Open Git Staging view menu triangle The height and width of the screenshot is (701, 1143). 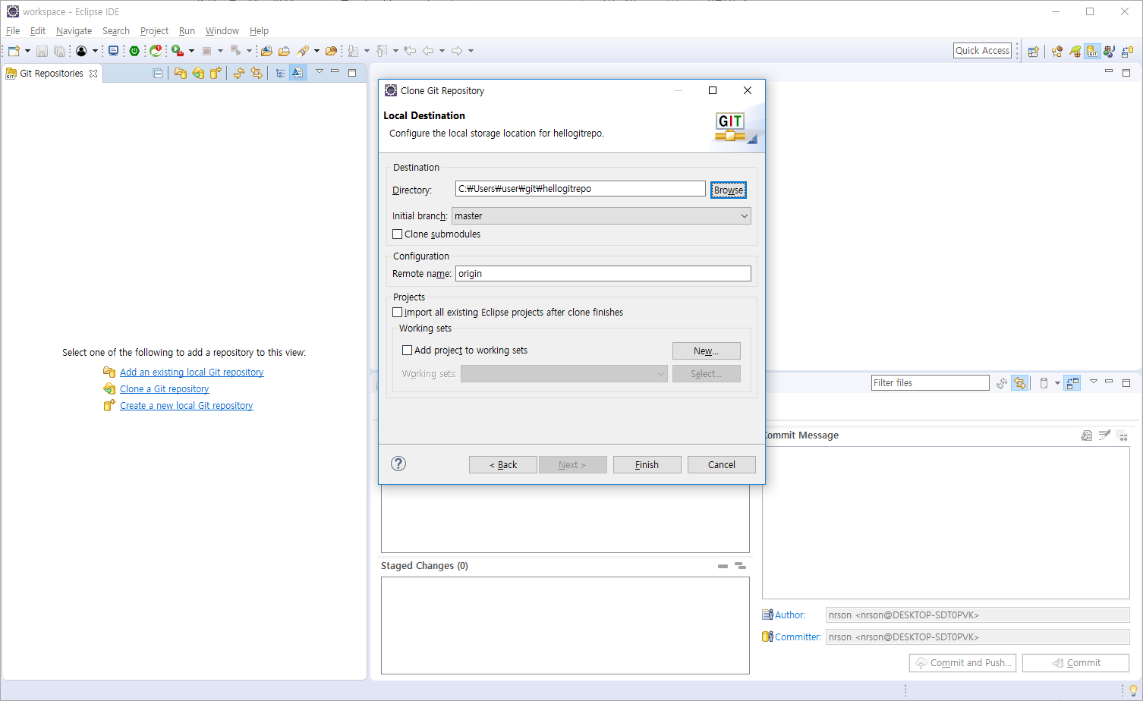coord(1094,382)
